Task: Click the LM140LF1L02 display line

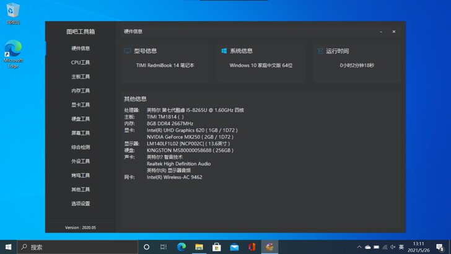Action: coord(188,144)
